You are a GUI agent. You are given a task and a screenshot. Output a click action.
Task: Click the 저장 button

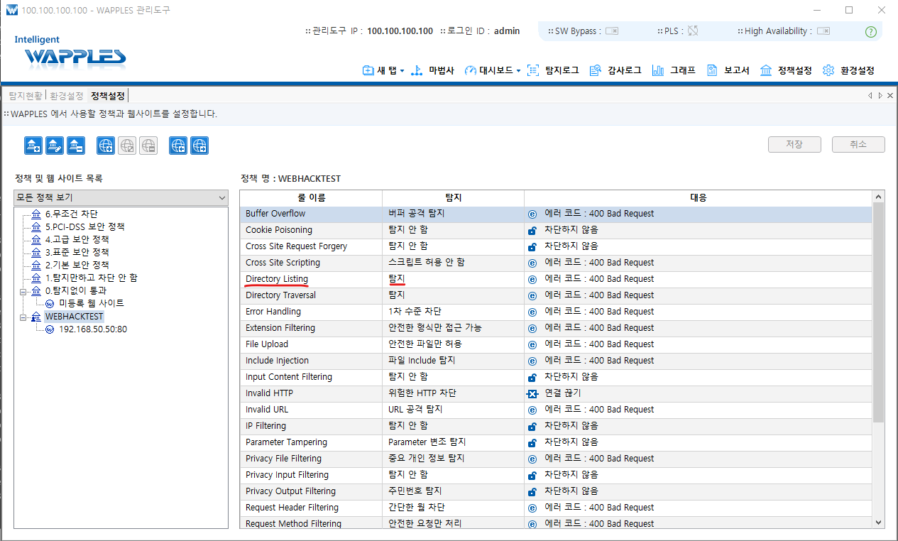pos(794,144)
